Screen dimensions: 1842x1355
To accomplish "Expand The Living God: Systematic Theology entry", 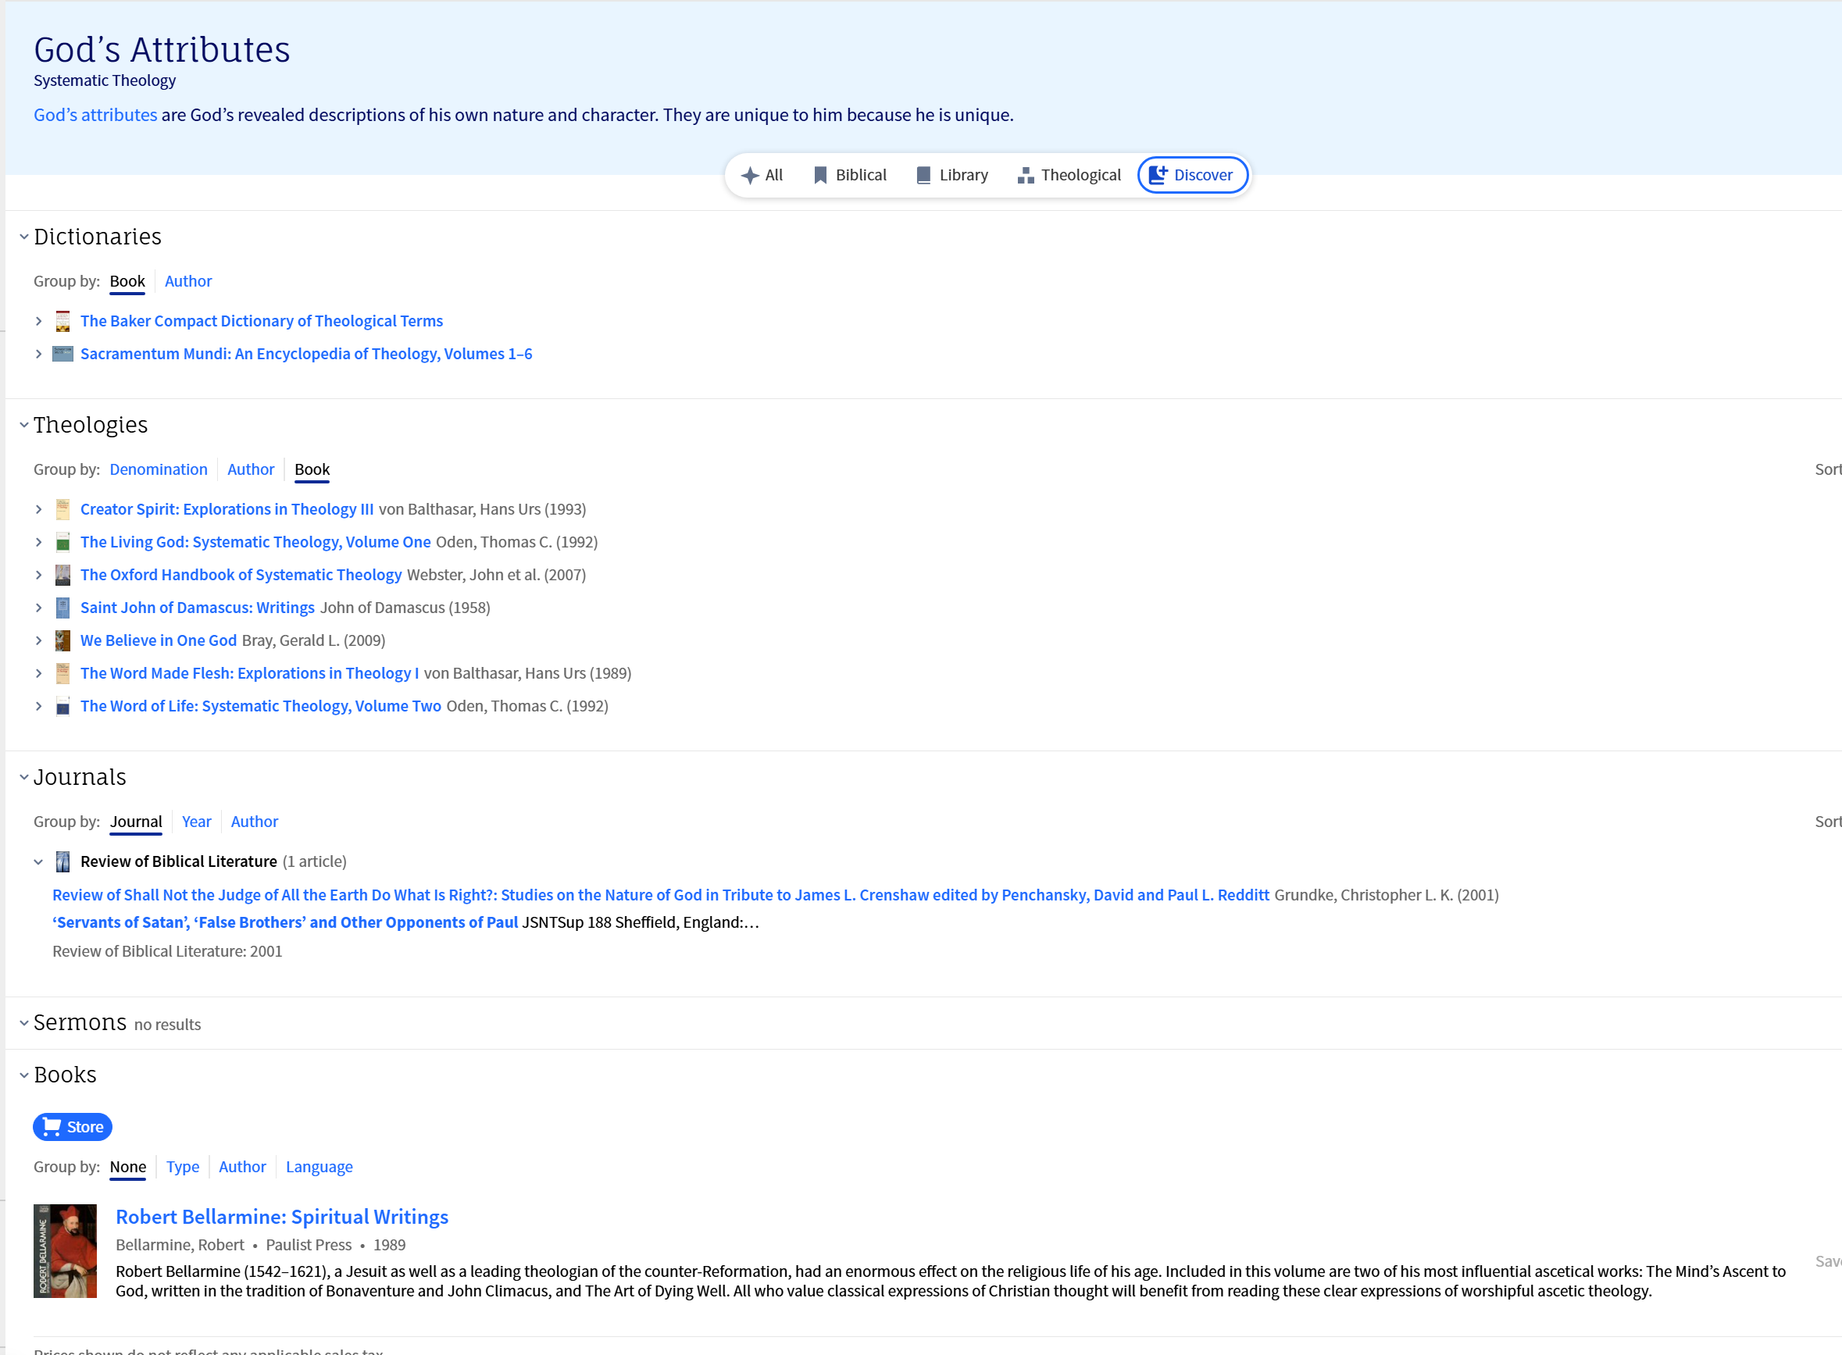I will [38, 542].
